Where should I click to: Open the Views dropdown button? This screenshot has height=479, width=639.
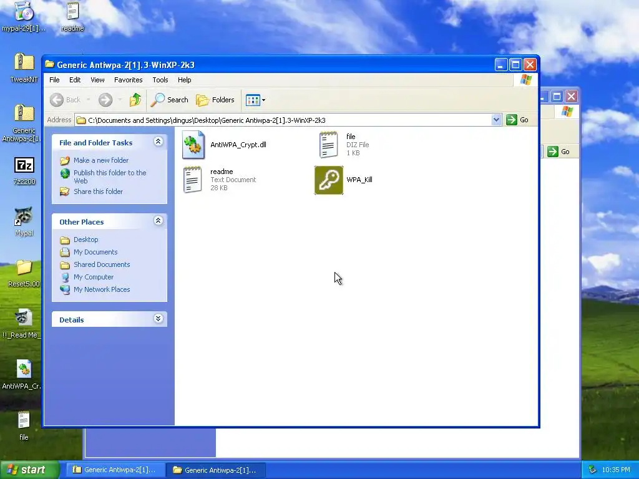tap(255, 100)
